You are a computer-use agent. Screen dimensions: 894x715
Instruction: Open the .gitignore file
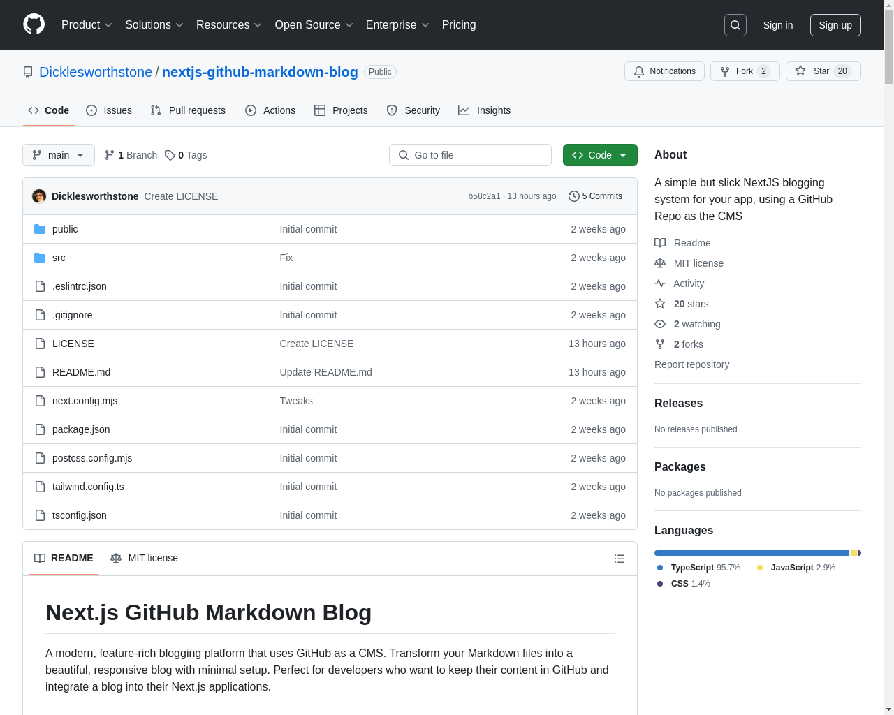click(72, 315)
